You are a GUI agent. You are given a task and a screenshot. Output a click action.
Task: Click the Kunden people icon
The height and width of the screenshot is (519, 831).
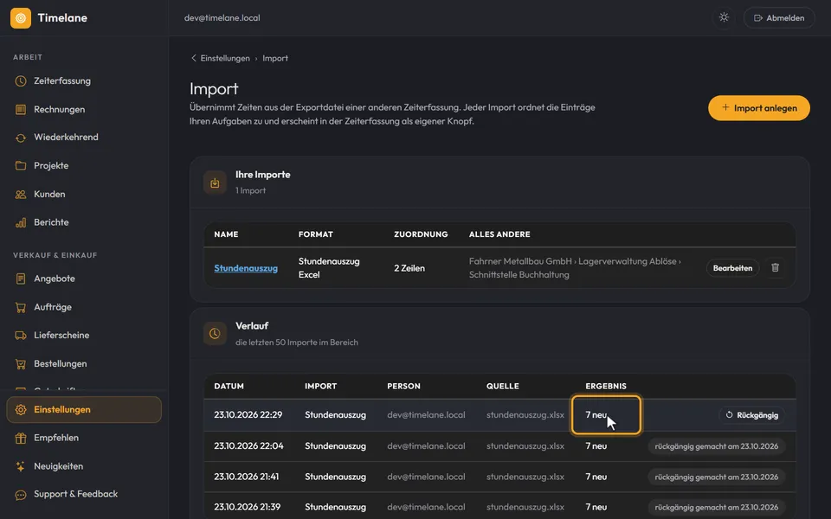(x=21, y=195)
